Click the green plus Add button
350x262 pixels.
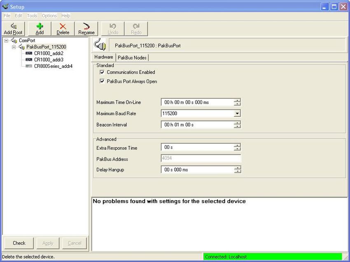click(x=40, y=29)
